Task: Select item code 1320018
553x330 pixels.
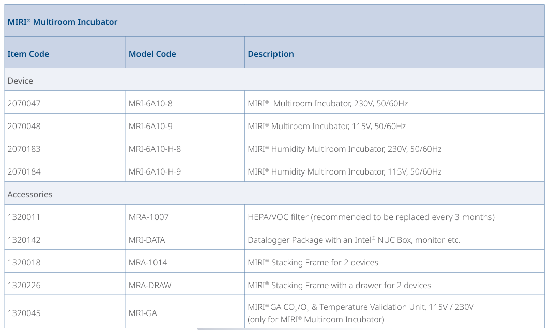Action: [x=24, y=262]
